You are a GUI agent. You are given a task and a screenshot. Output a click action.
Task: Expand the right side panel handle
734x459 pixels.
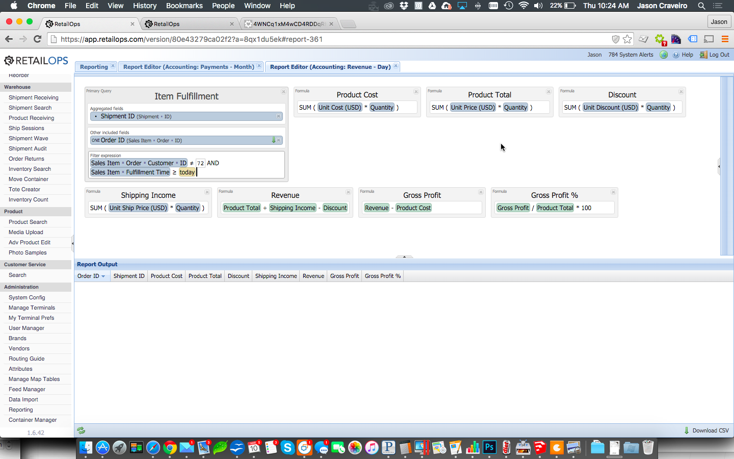point(719,166)
